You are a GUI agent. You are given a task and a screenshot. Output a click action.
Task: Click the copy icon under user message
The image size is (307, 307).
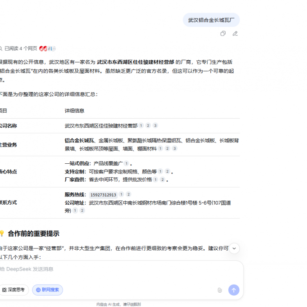223,34
